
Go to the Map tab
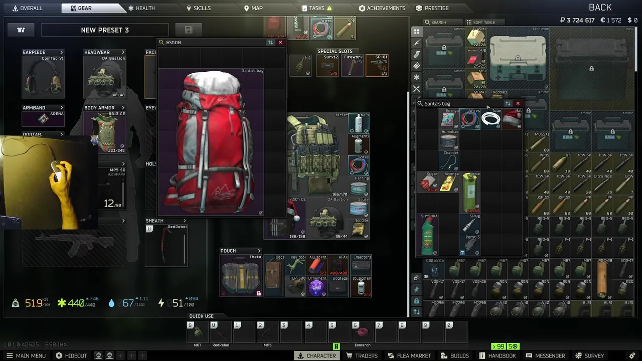pyautogui.click(x=253, y=8)
